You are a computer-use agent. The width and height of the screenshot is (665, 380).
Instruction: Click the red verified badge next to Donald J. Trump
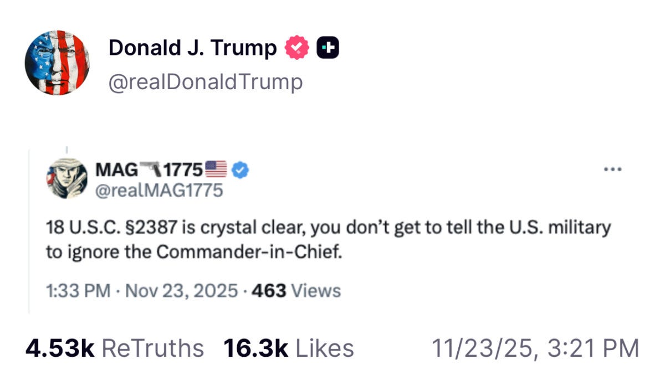(295, 47)
